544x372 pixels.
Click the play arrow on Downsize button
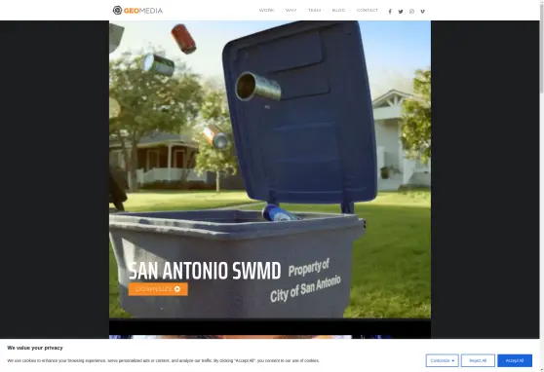point(177,289)
